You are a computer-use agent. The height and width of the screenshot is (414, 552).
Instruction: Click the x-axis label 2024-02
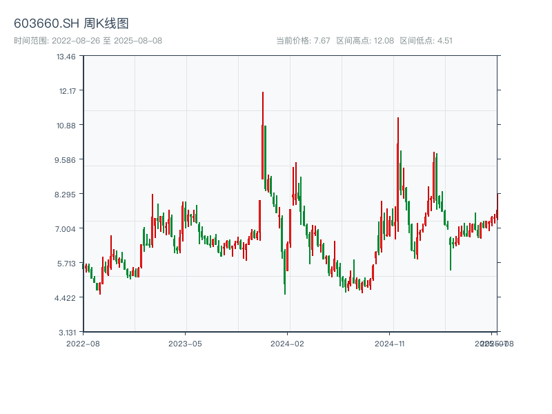(287, 344)
